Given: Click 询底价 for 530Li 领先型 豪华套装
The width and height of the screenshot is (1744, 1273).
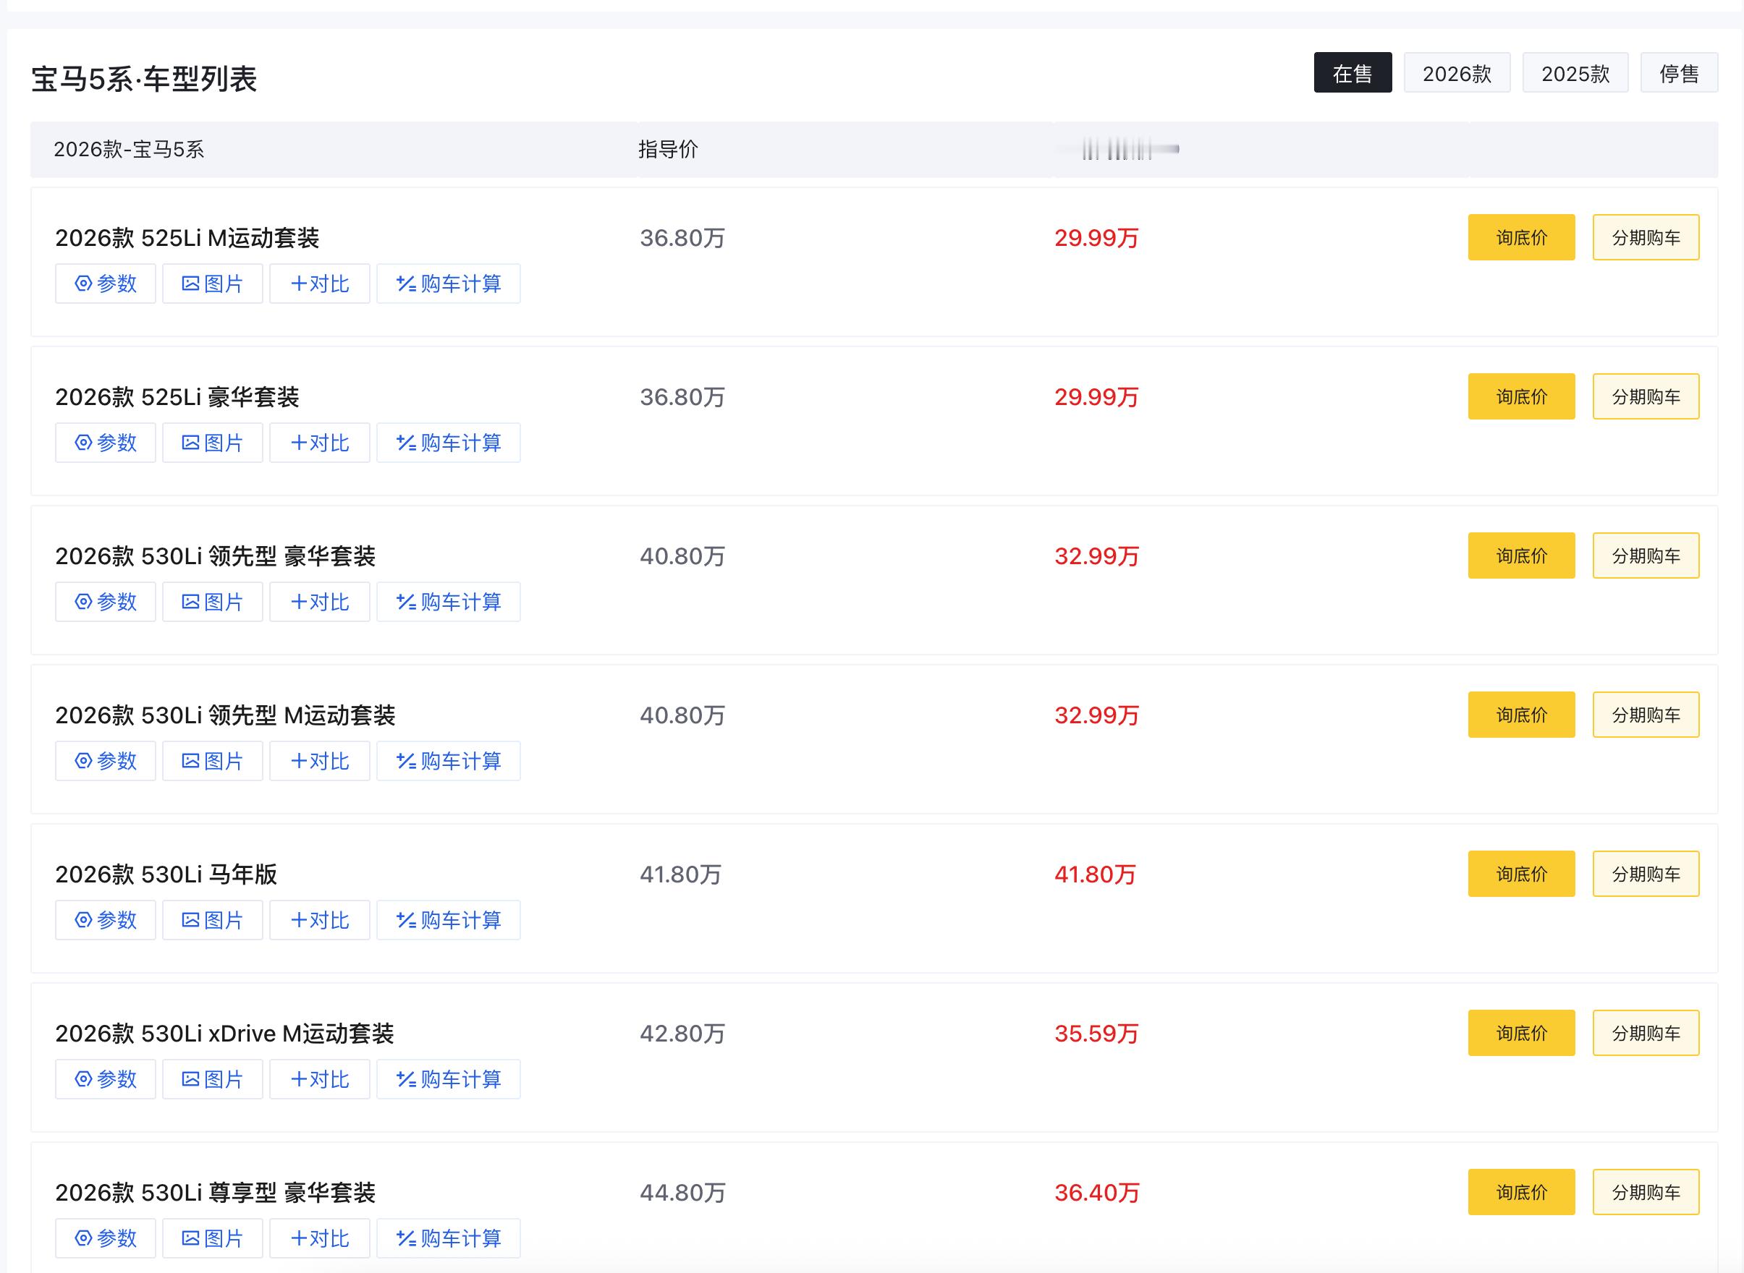Looking at the screenshot, I should pos(1521,555).
